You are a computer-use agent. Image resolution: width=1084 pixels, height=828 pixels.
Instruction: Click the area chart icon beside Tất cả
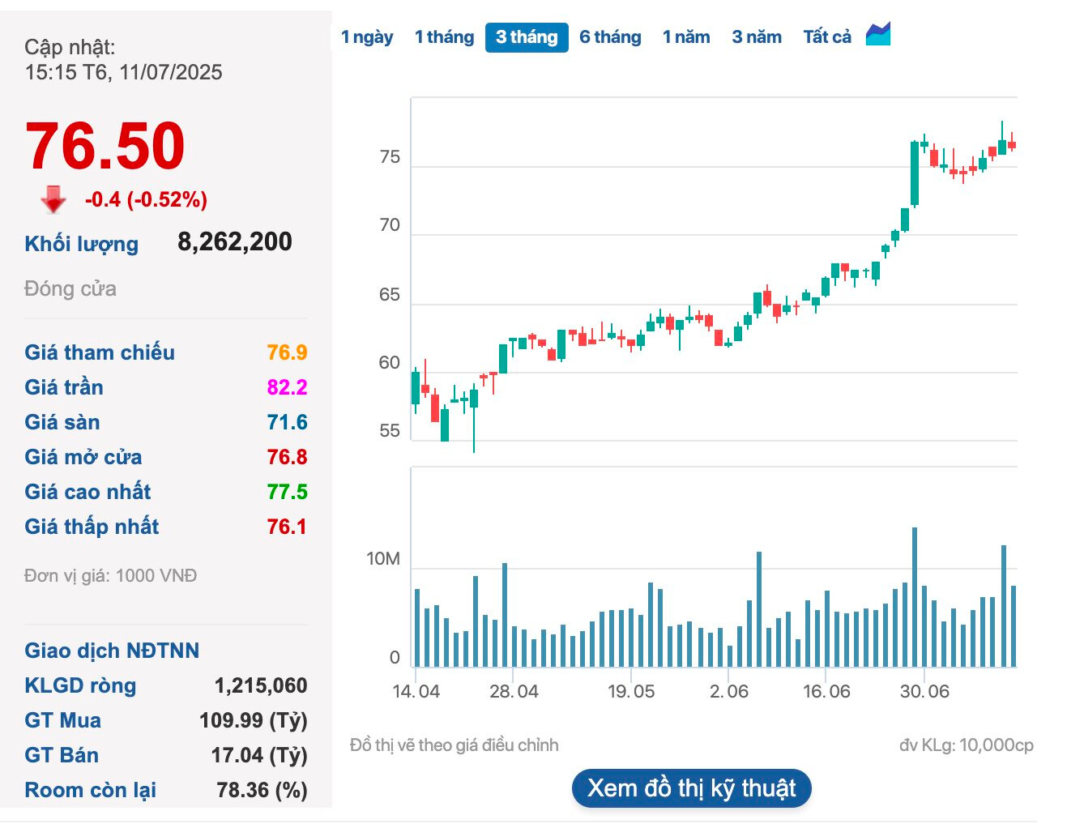(x=878, y=35)
